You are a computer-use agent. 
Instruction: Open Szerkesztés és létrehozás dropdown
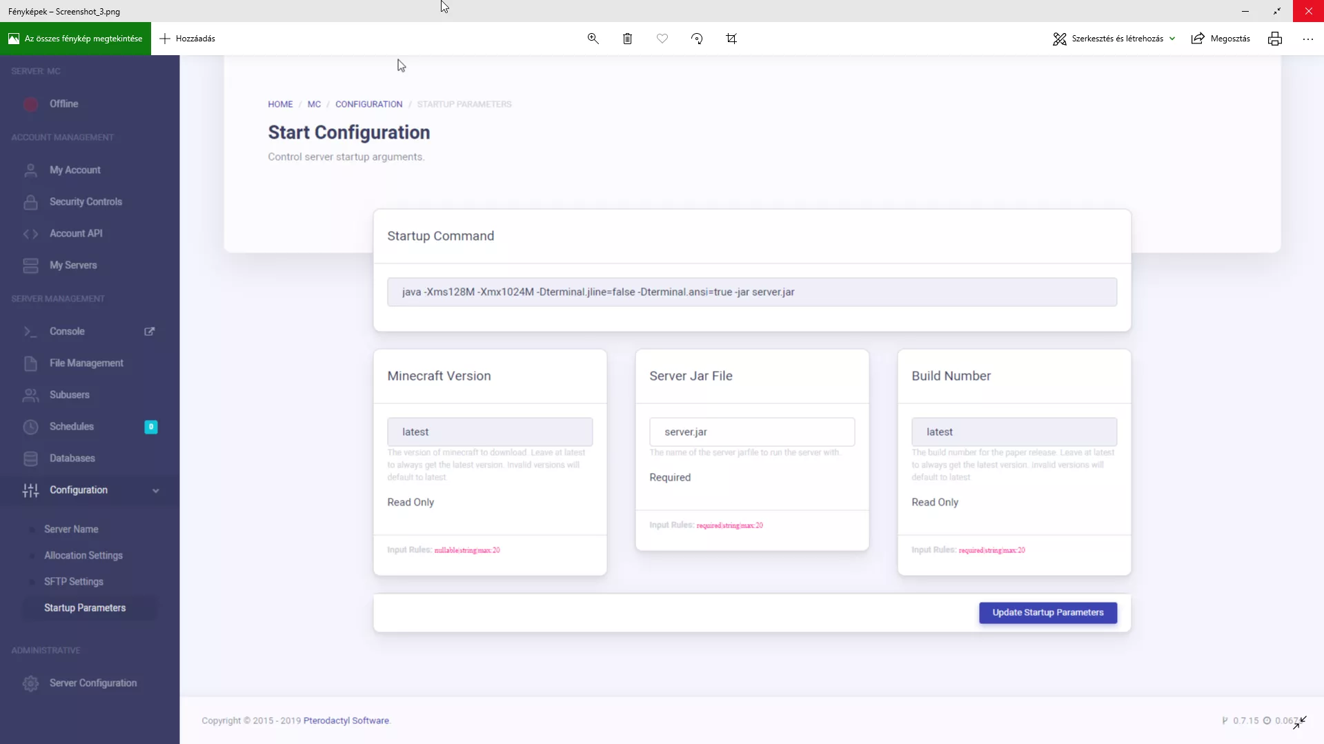tap(1114, 39)
